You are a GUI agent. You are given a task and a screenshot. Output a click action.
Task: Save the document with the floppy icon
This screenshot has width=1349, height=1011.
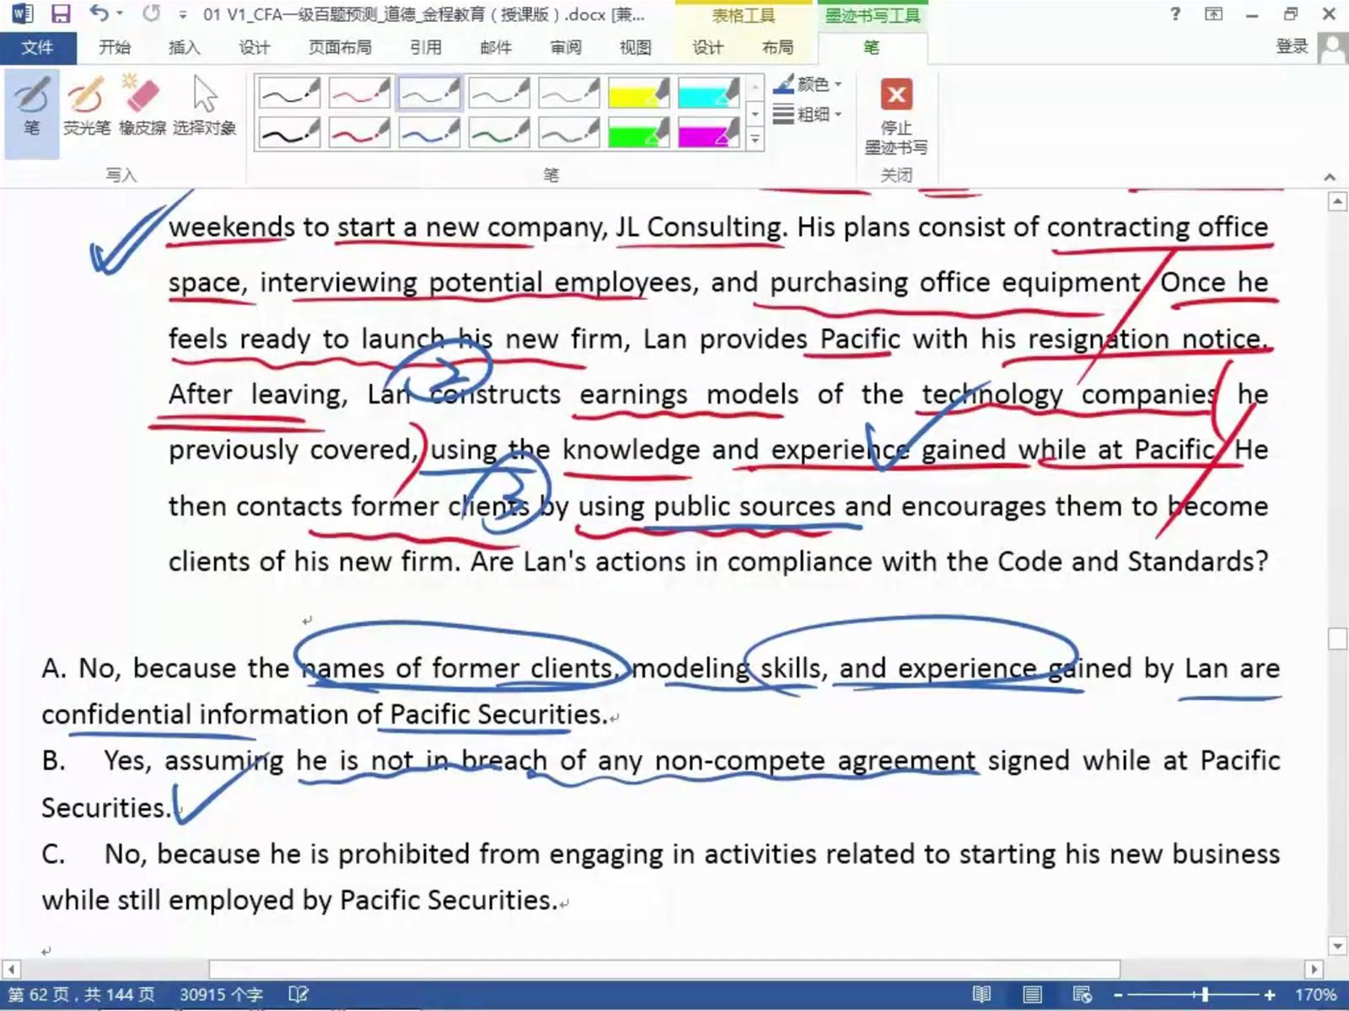coord(61,14)
